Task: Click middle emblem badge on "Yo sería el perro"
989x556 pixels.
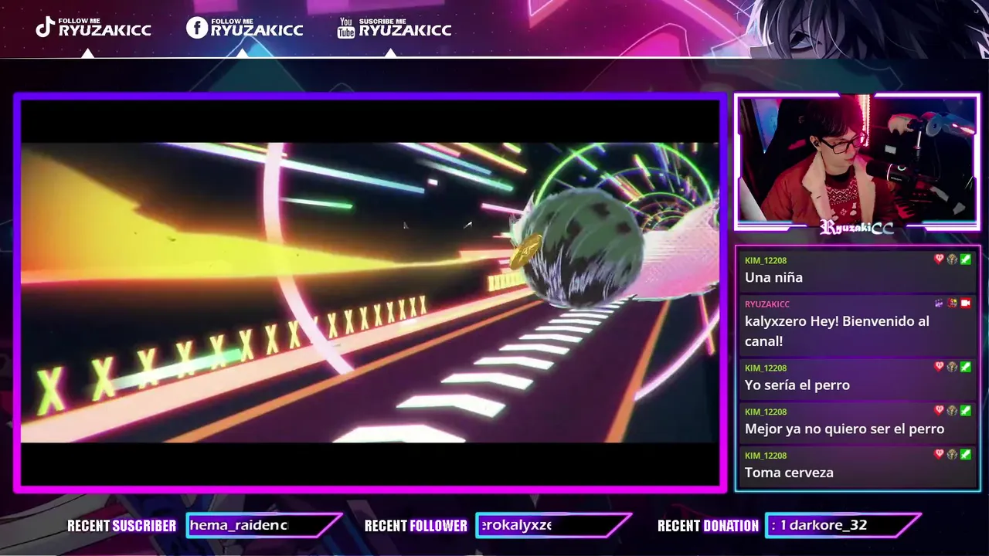Action: 952,367
